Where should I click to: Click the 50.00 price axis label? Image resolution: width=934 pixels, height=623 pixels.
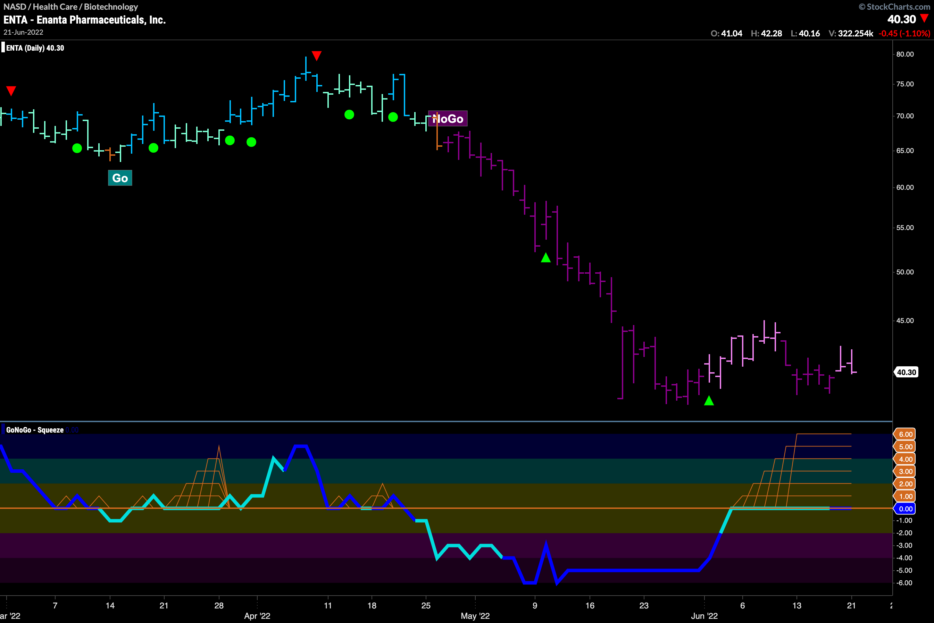[905, 272]
